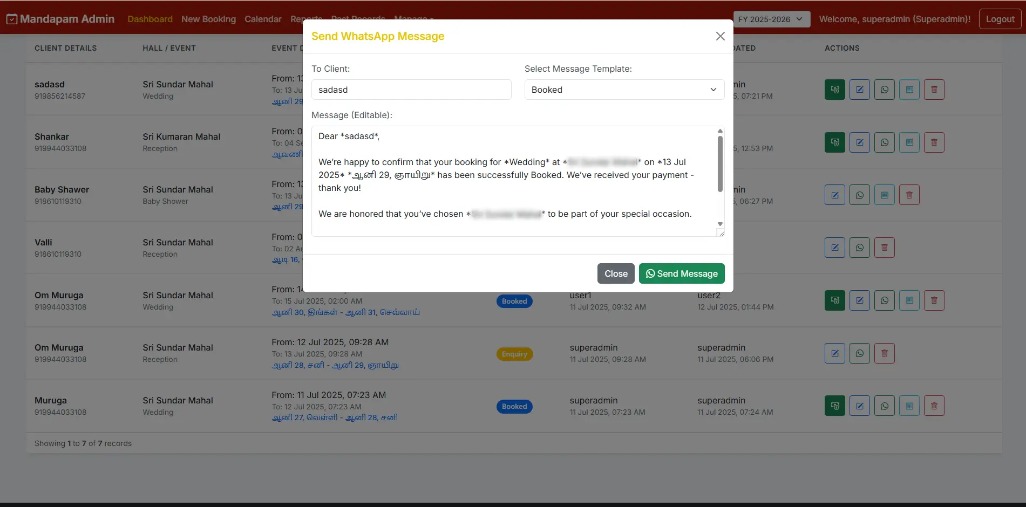
Task: Click the edit icon in Baby Shawer row
Action: pos(834,195)
